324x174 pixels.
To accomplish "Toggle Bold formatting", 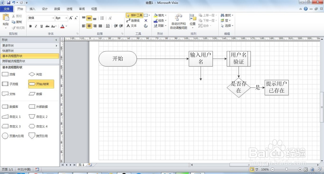I will coord(30,26).
